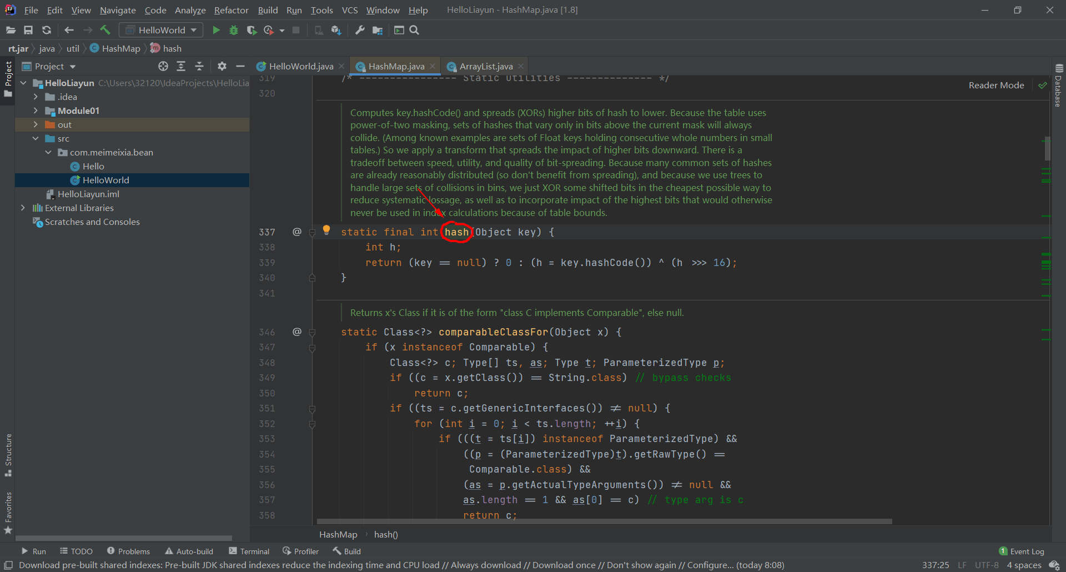Click the yellow lightbulb intention icon
Screen dimensions: 1066x572
click(x=326, y=229)
